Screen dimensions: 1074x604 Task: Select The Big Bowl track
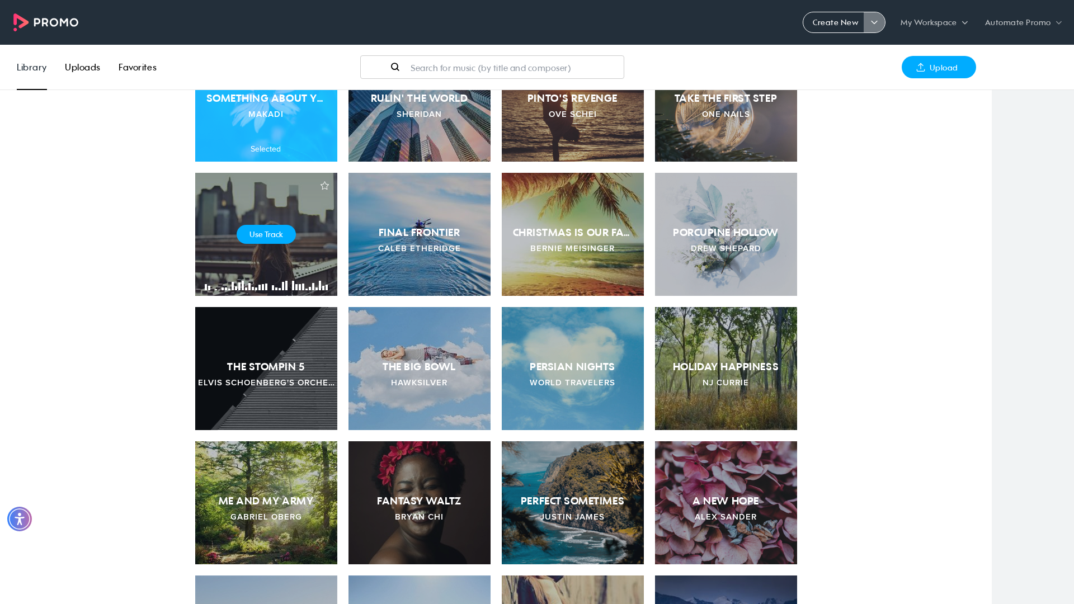point(420,369)
